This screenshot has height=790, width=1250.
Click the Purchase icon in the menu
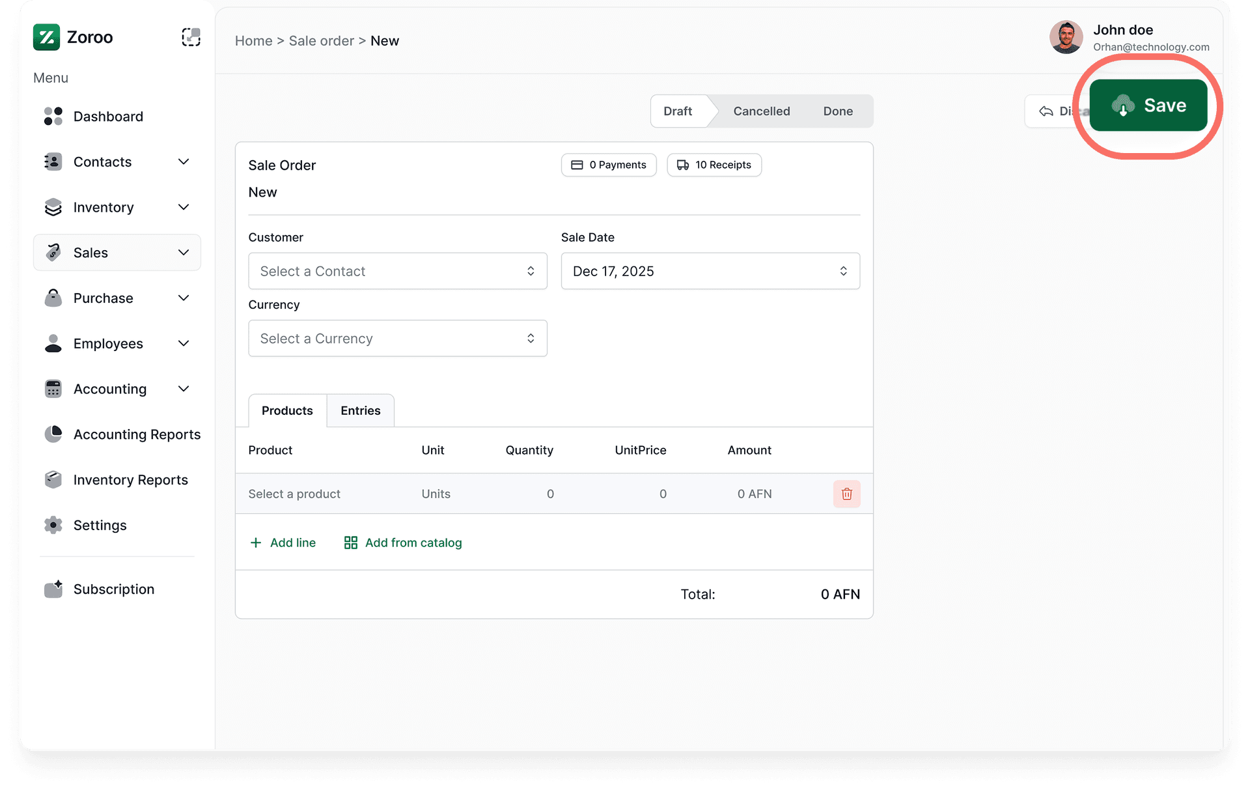(53, 298)
